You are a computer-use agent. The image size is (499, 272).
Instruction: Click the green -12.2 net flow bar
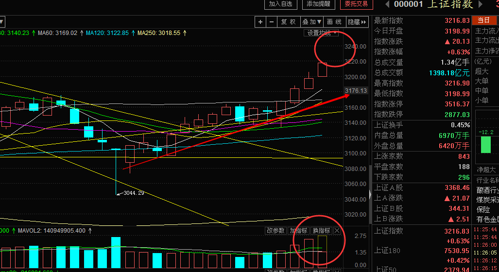[x=485, y=145]
